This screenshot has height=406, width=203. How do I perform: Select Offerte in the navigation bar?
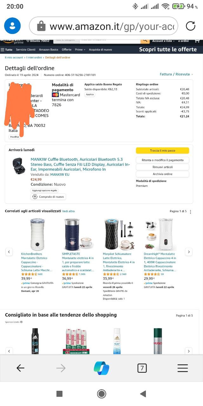click(x=67, y=49)
